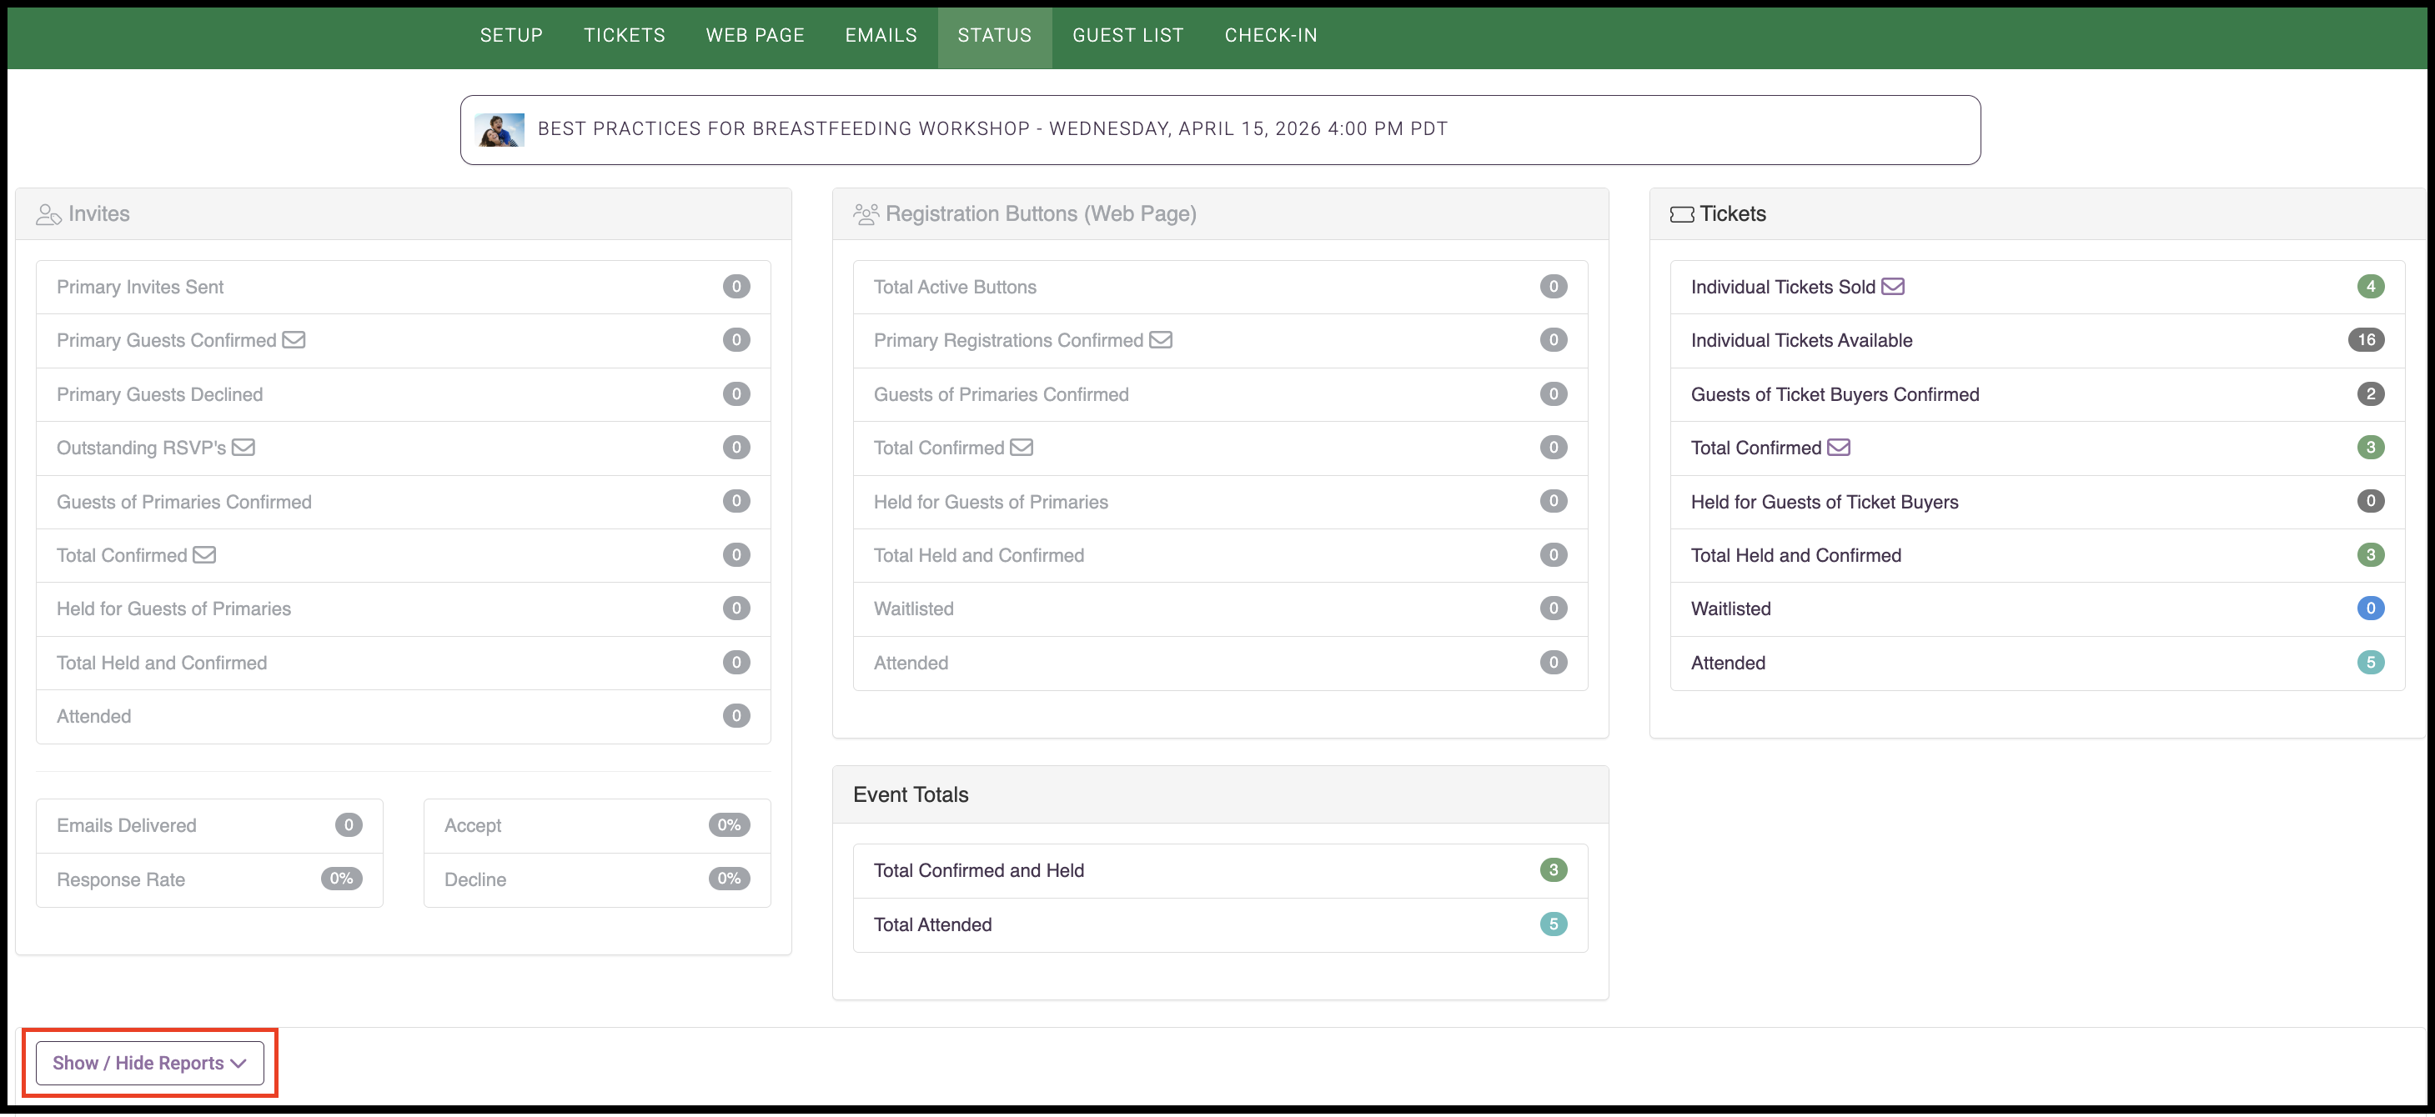Click the Primary Invites Sent row
Image resolution: width=2435 pixels, height=1117 pixels.
(x=404, y=288)
